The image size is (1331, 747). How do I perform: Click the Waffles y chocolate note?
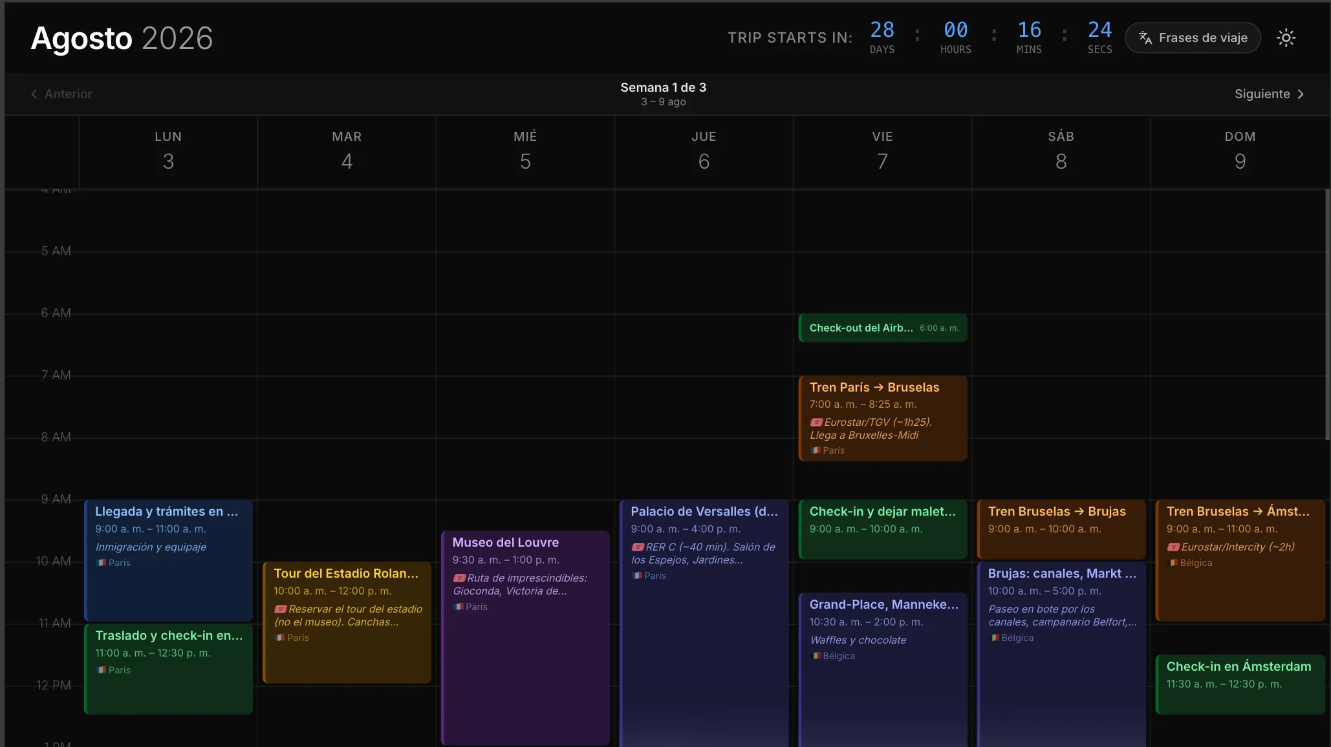pos(858,640)
